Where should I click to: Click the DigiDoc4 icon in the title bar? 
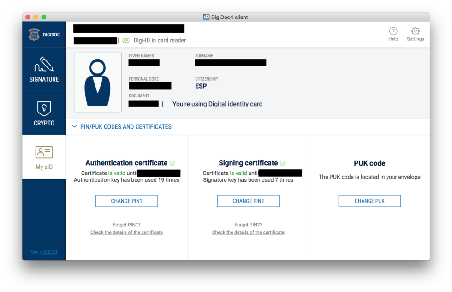[x=206, y=17]
